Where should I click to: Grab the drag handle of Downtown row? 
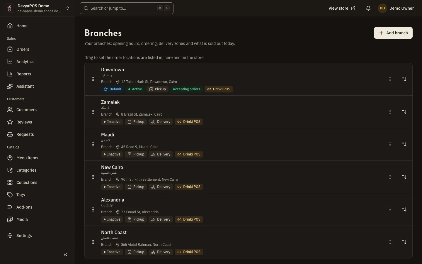pos(93,79)
